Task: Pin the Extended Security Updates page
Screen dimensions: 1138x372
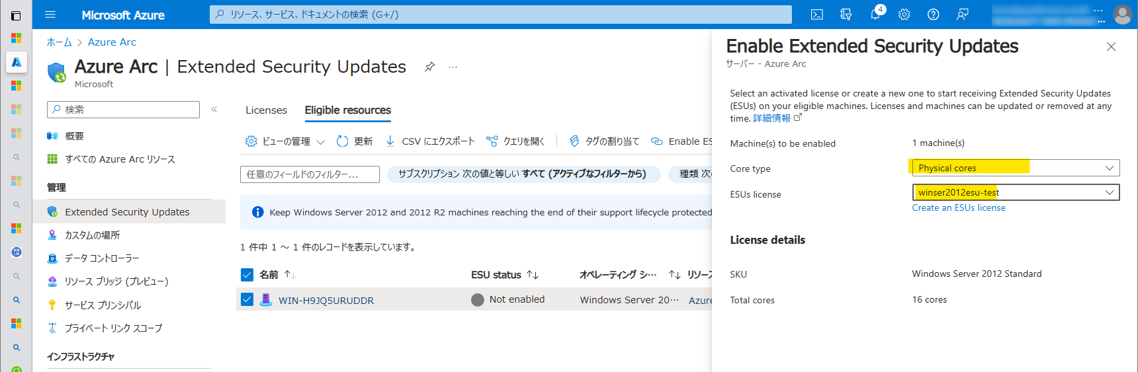Action: point(429,66)
